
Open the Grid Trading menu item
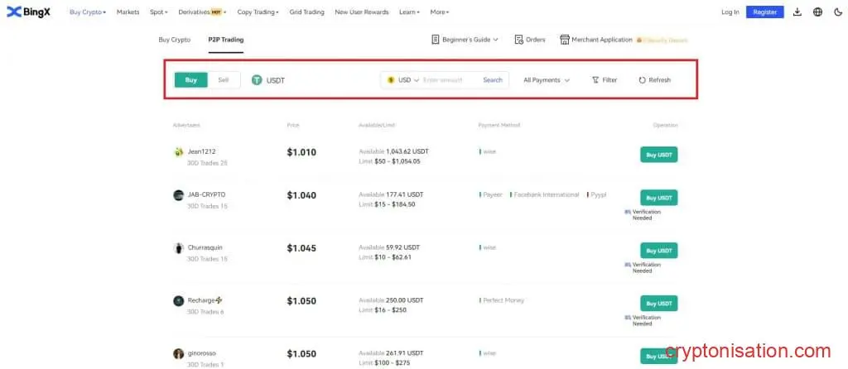306,12
